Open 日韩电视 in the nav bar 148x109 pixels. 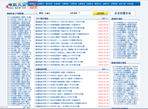(82, 4)
